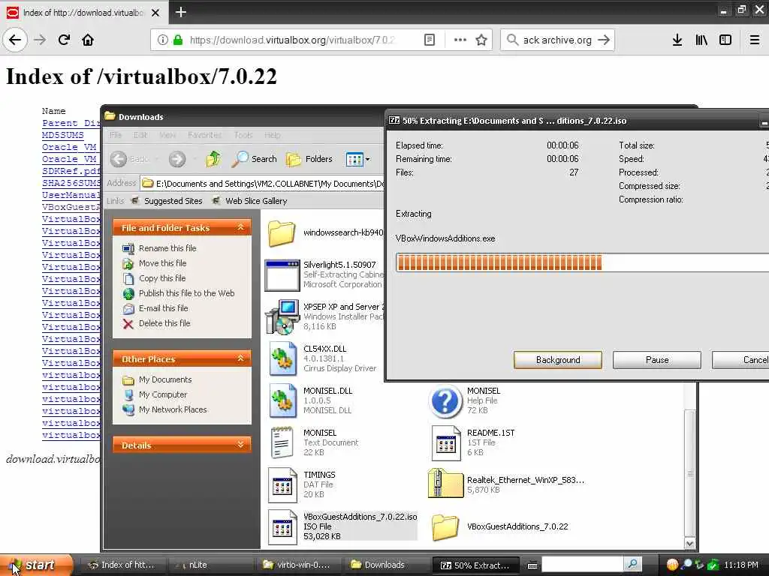
Task: Click Background button in 7-Zip dialog
Action: (x=558, y=360)
